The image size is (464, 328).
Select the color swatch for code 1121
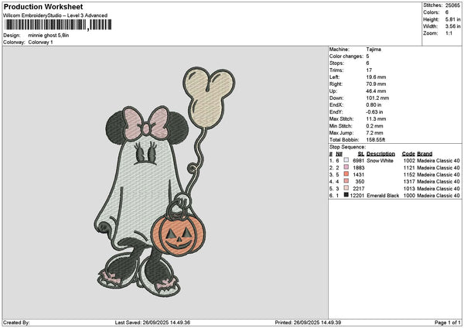pyautogui.click(x=346, y=168)
